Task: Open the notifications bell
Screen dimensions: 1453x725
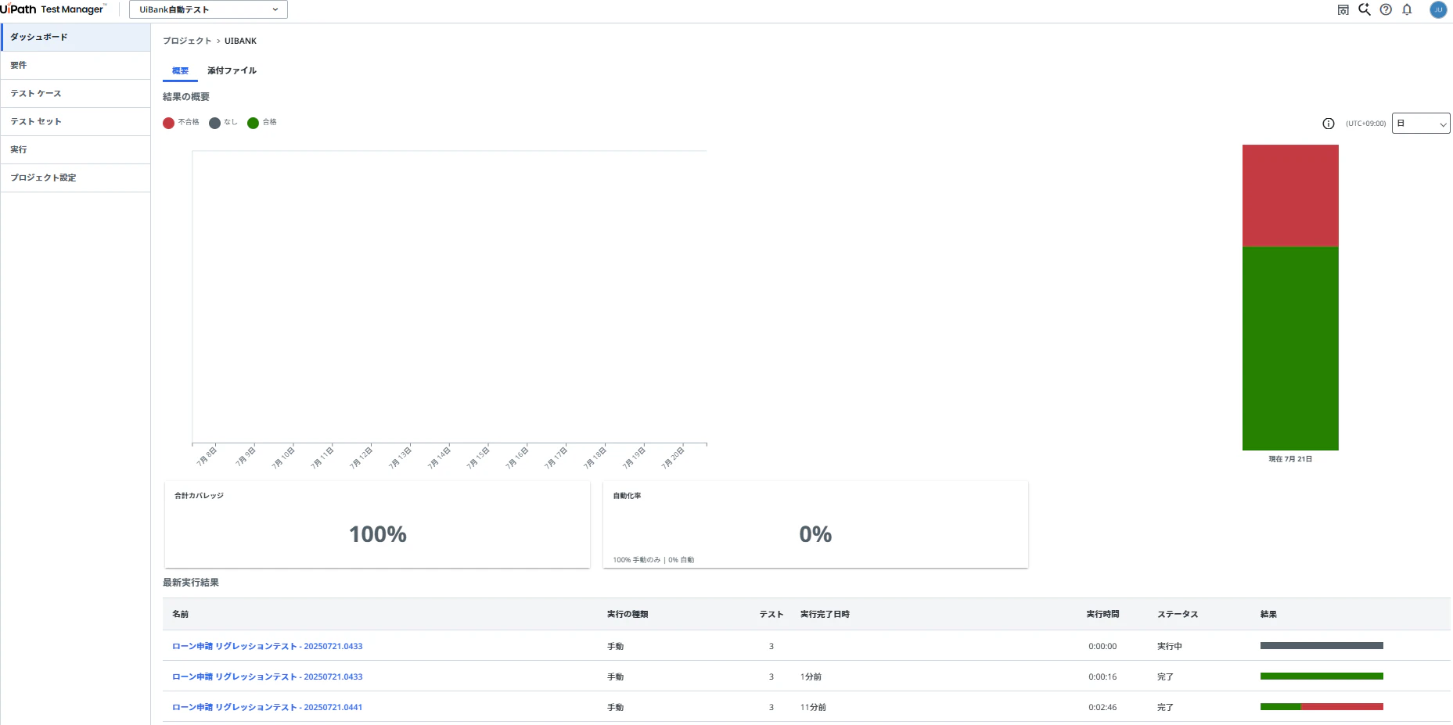Action: [1407, 10]
